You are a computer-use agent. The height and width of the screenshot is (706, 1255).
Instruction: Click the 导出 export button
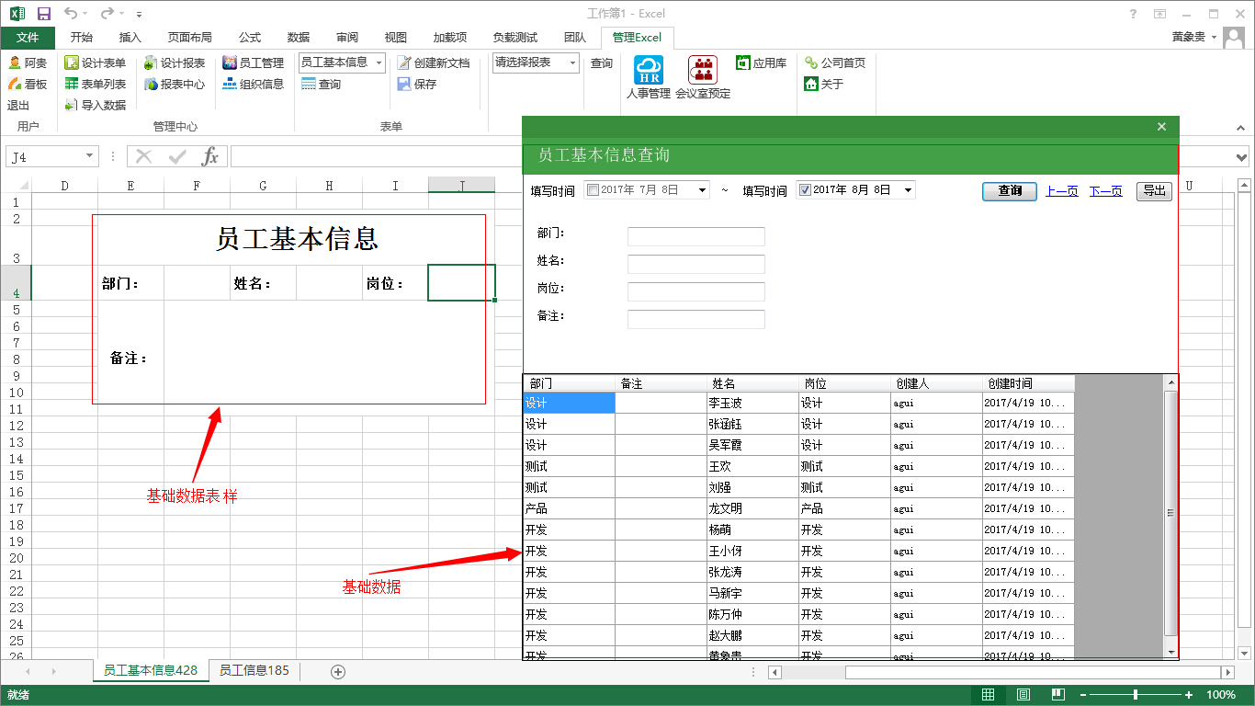pyautogui.click(x=1154, y=191)
